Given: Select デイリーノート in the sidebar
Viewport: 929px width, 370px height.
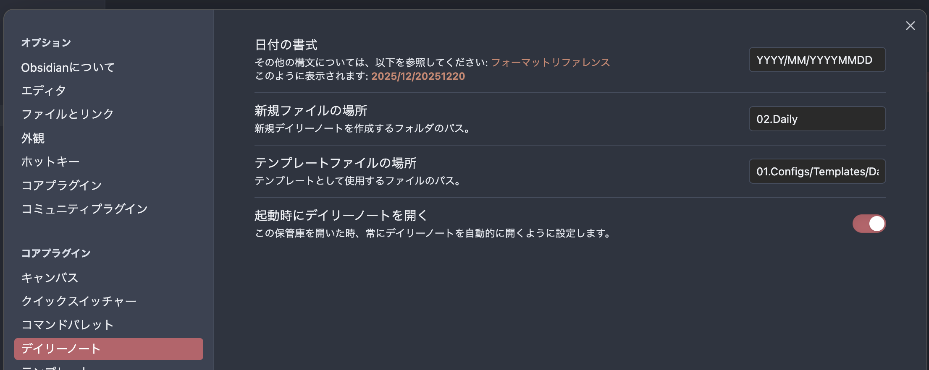Looking at the screenshot, I should pos(61,348).
